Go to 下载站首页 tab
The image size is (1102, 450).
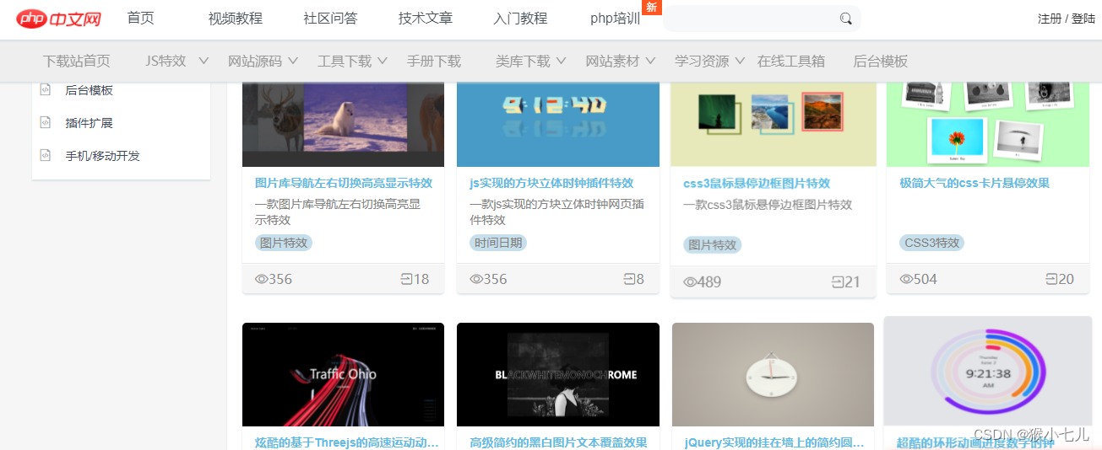(x=77, y=62)
